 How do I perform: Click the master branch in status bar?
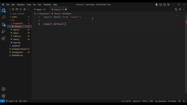point(10,101)
